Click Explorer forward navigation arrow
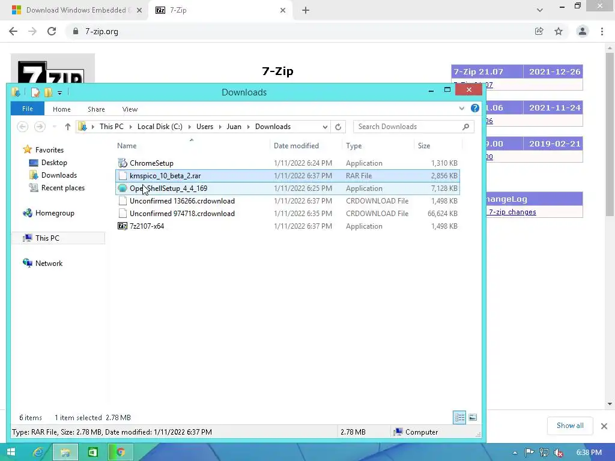615x461 pixels. coord(39,127)
